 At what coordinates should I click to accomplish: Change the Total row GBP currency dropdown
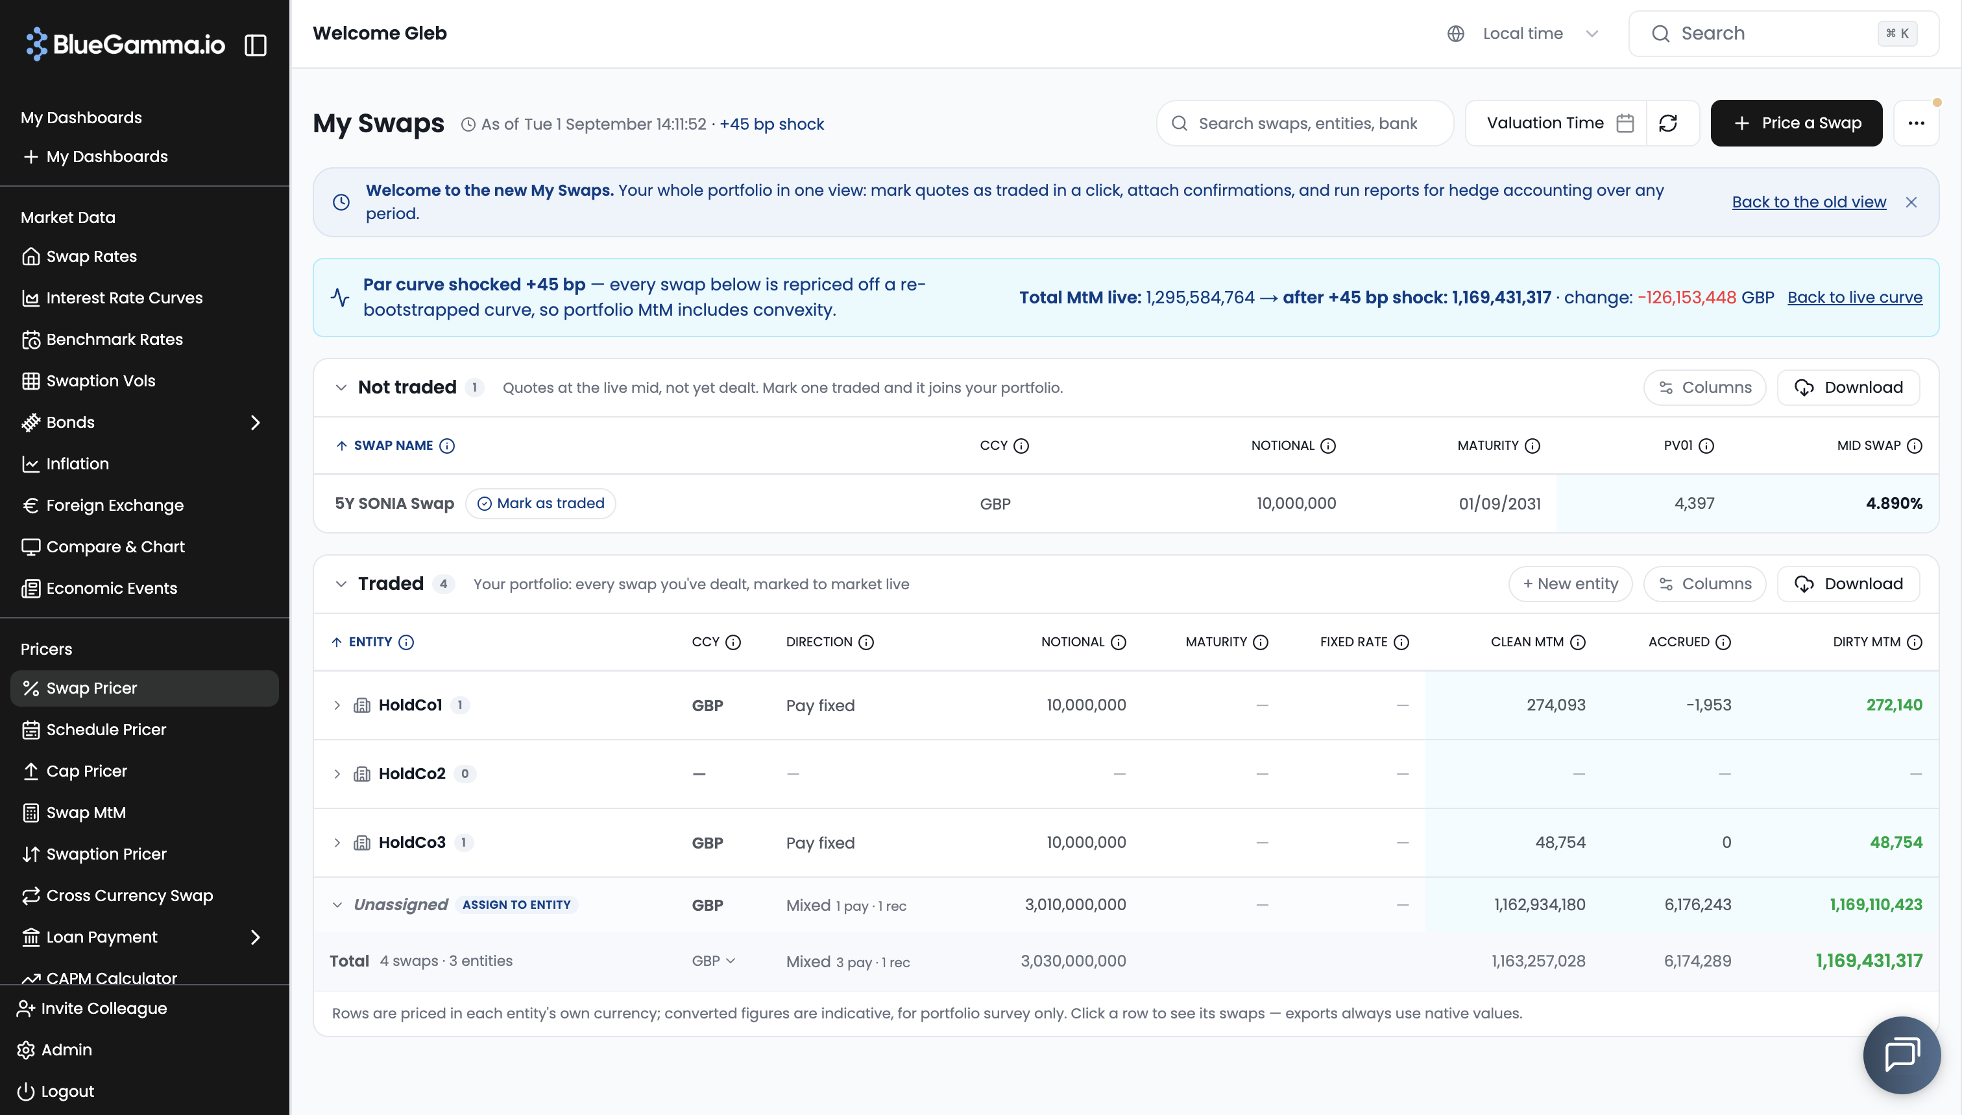pos(714,961)
